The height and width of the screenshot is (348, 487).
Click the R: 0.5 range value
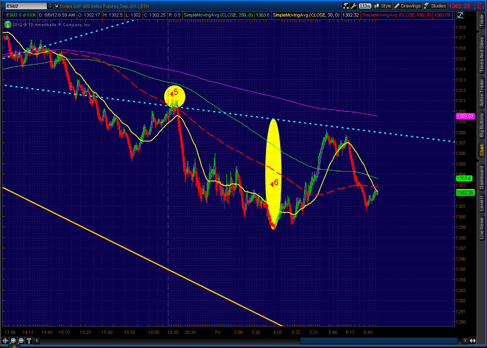click(x=174, y=15)
